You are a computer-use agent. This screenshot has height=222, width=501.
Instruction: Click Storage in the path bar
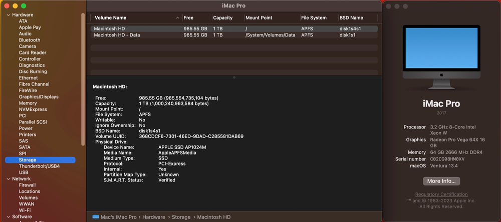(x=181, y=217)
